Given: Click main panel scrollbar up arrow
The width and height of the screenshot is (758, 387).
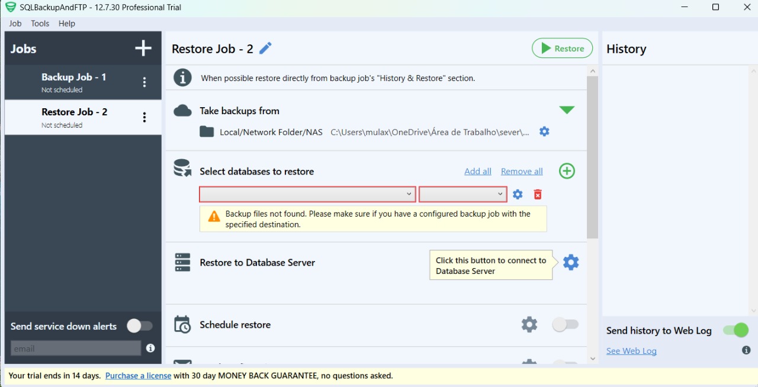Looking at the screenshot, I should pyautogui.click(x=593, y=71).
